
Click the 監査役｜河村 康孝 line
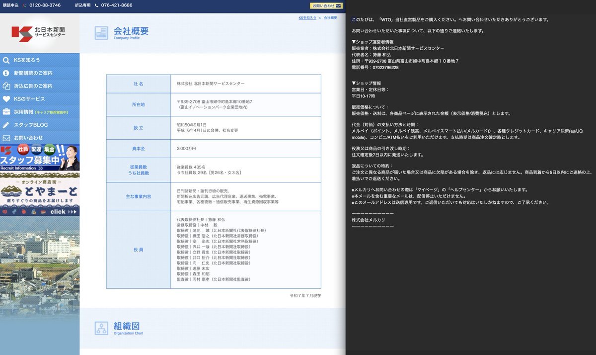[x=214, y=279]
